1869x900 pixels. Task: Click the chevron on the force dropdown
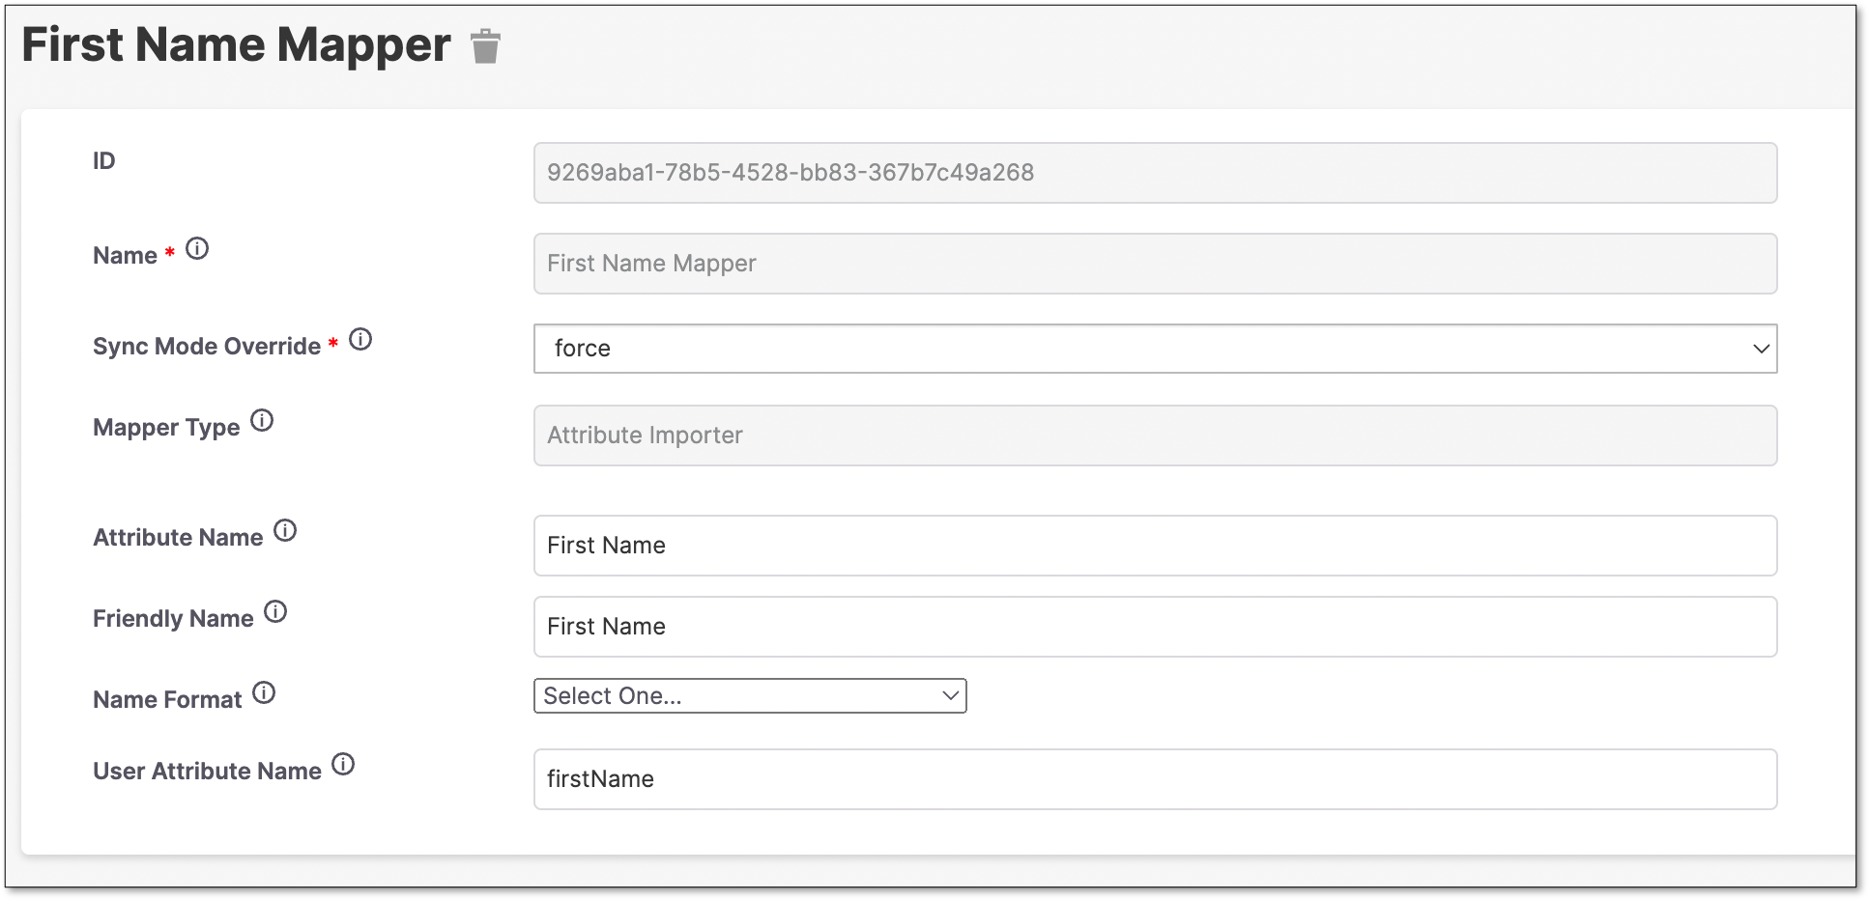coord(1761,349)
